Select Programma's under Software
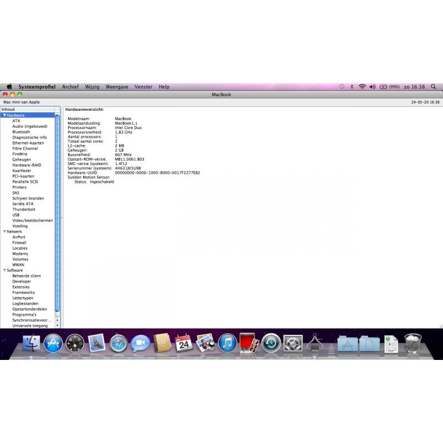The width and height of the screenshot is (443, 443). click(24, 315)
